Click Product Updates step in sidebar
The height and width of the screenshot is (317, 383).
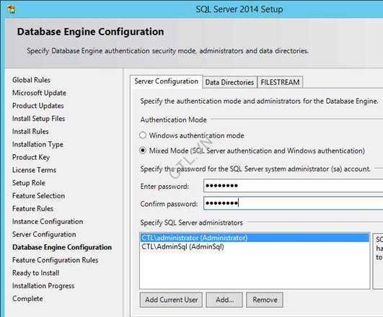38,106
